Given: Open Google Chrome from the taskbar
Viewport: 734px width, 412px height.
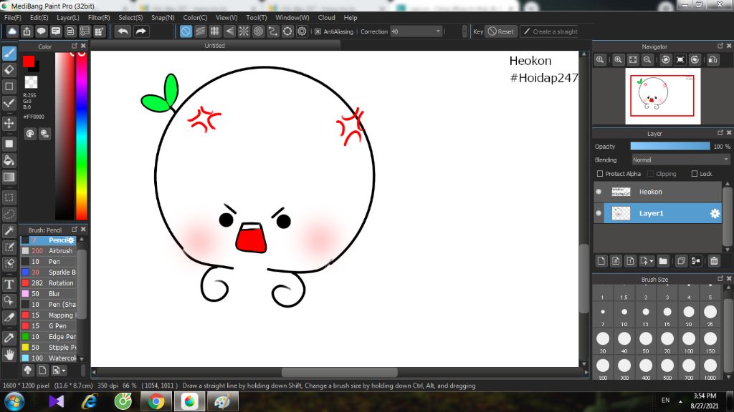Looking at the screenshot, I should 156,402.
